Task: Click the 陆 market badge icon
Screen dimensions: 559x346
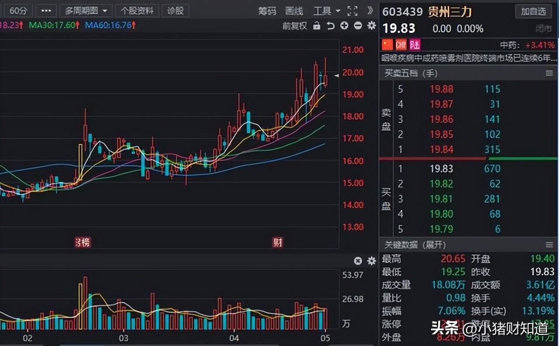Action: tap(414, 45)
